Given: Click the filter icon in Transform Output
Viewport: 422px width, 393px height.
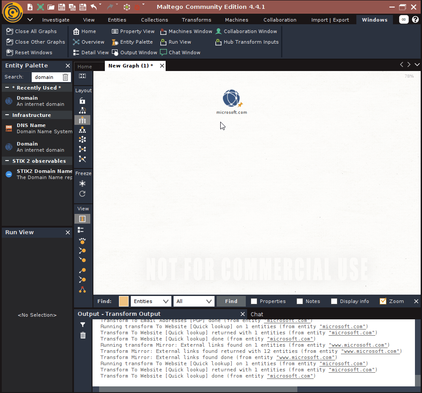Looking at the screenshot, I should (83, 325).
